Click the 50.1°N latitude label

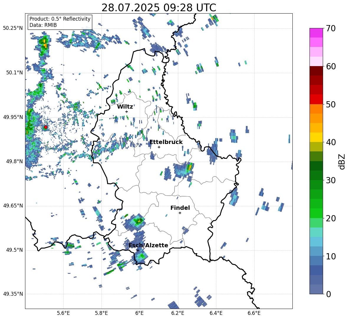14,73
